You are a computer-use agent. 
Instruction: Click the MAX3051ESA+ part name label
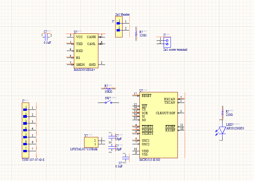tap(84, 70)
